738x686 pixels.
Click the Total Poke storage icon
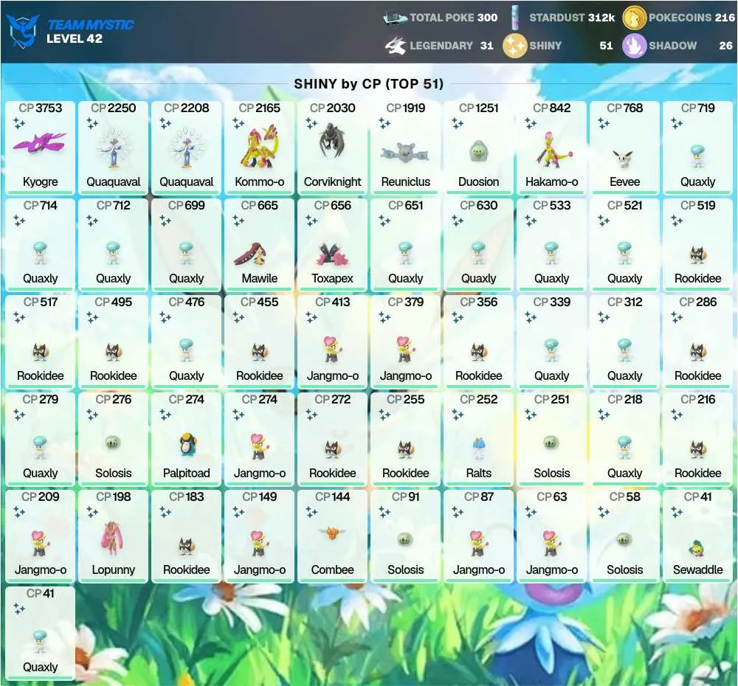pos(395,18)
